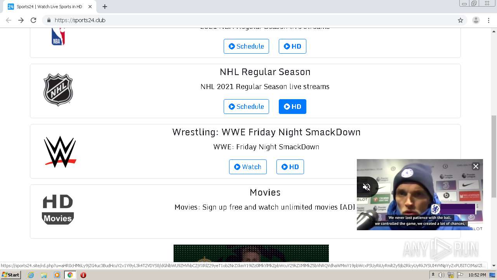Open the NHL Schedule button
The width and height of the screenshot is (497, 280).
(x=246, y=107)
